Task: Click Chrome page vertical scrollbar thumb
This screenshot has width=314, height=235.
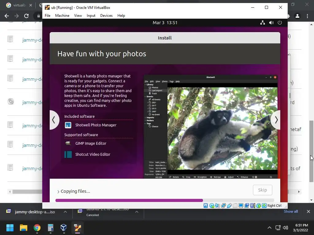Action: click(x=311, y=151)
